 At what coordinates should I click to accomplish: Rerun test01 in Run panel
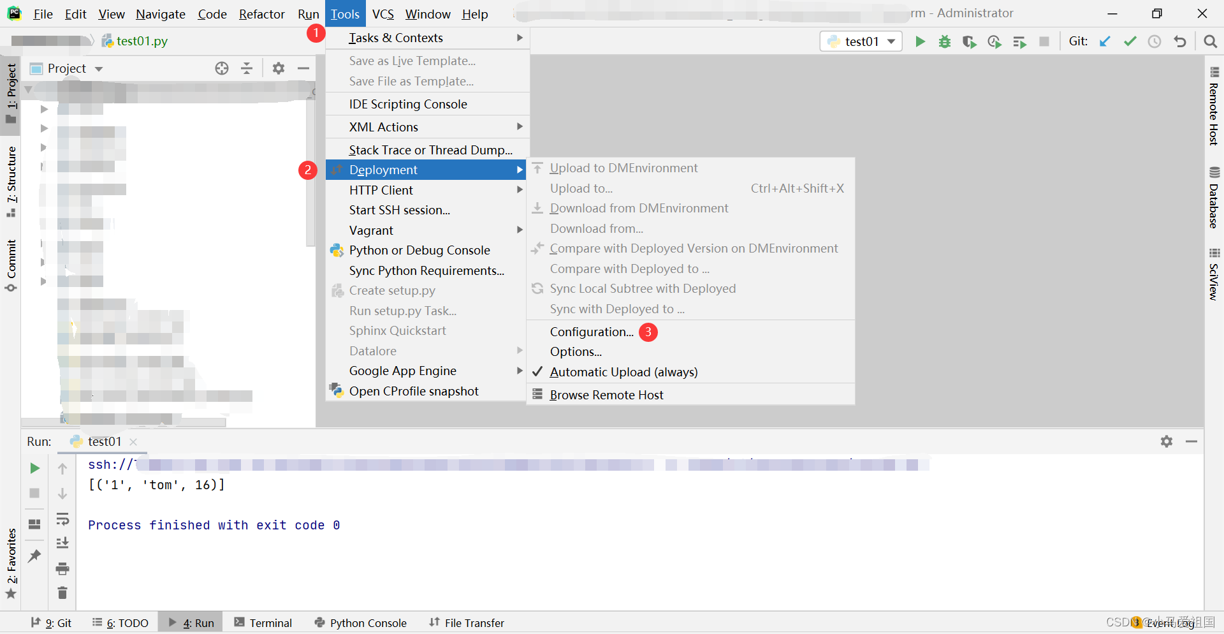tap(34, 468)
